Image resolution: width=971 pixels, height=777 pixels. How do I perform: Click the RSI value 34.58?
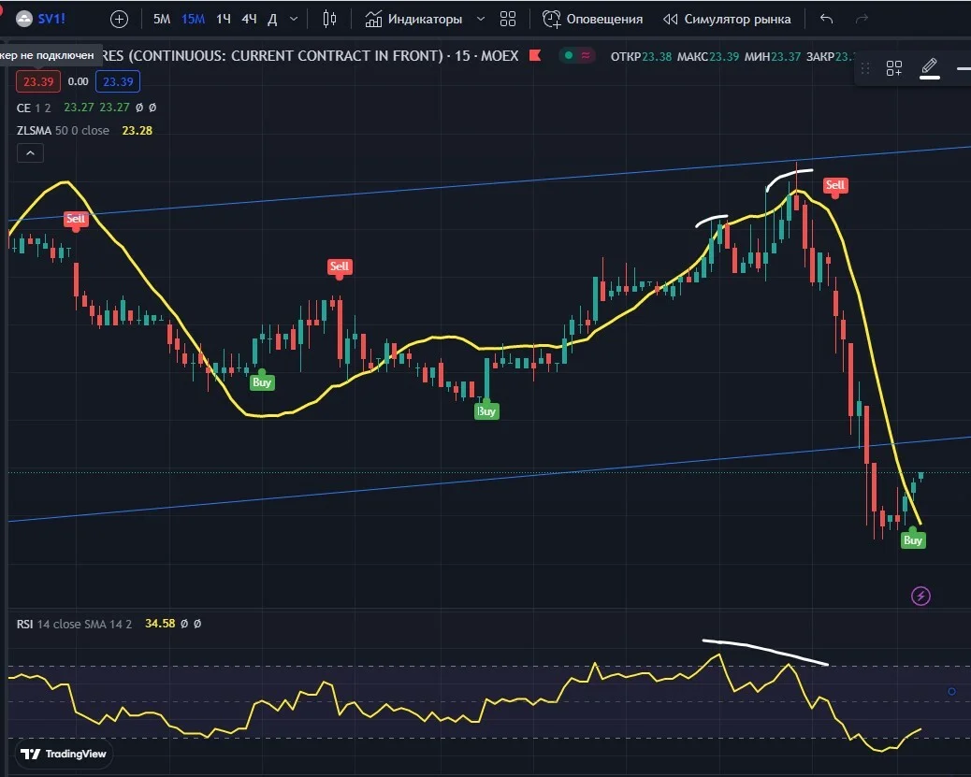tap(160, 624)
